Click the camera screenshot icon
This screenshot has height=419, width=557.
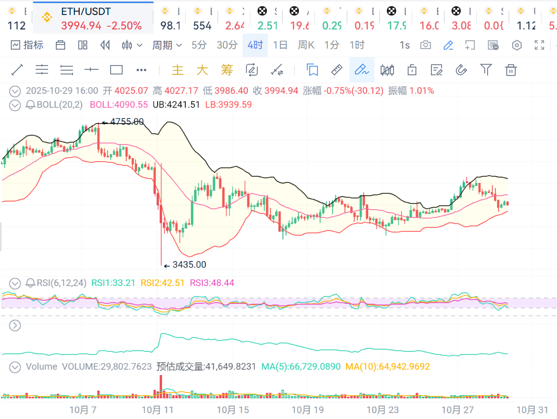pos(426,45)
